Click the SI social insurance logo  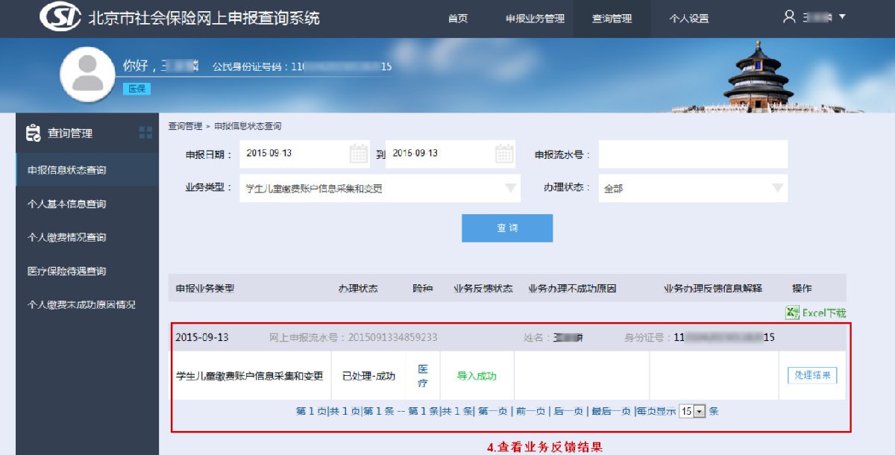point(59,17)
